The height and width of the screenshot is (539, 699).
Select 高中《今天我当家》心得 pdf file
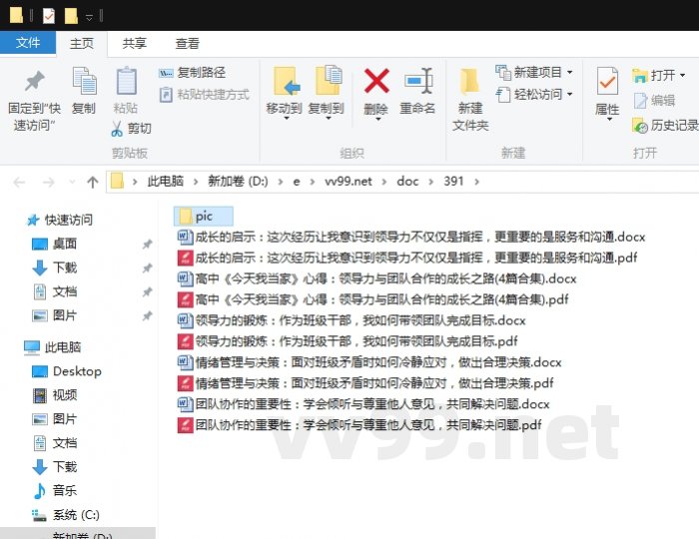(372, 299)
